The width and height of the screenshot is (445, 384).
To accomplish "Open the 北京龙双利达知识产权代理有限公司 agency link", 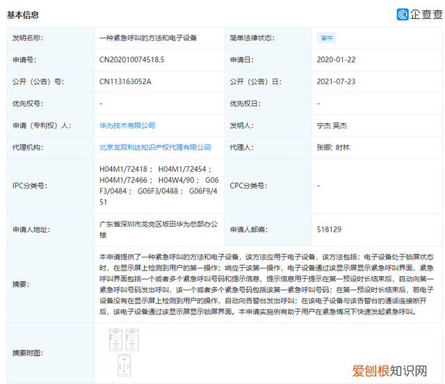I will pyautogui.click(x=155, y=147).
